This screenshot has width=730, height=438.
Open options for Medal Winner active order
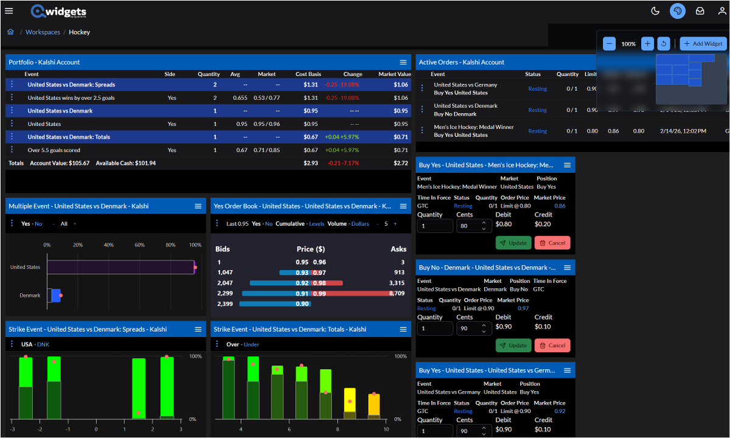coord(422,131)
